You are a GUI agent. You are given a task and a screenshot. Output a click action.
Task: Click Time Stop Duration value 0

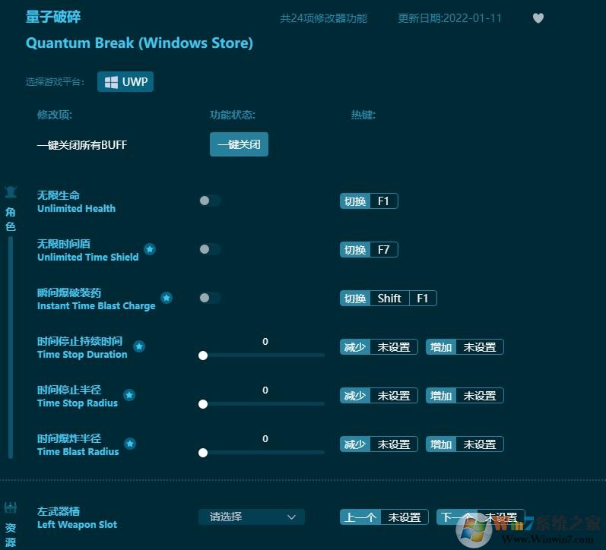coord(265,341)
